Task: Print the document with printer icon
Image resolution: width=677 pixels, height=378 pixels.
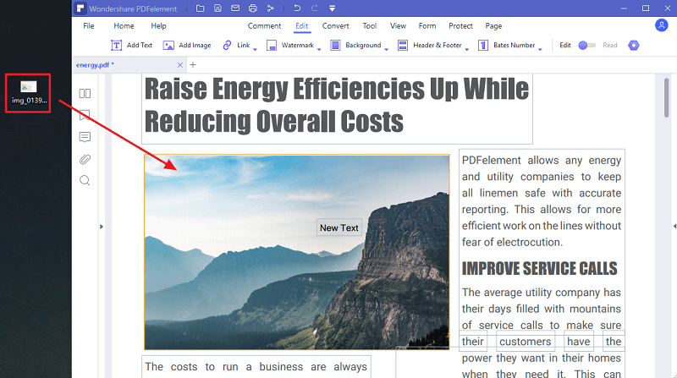Action: click(252, 8)
